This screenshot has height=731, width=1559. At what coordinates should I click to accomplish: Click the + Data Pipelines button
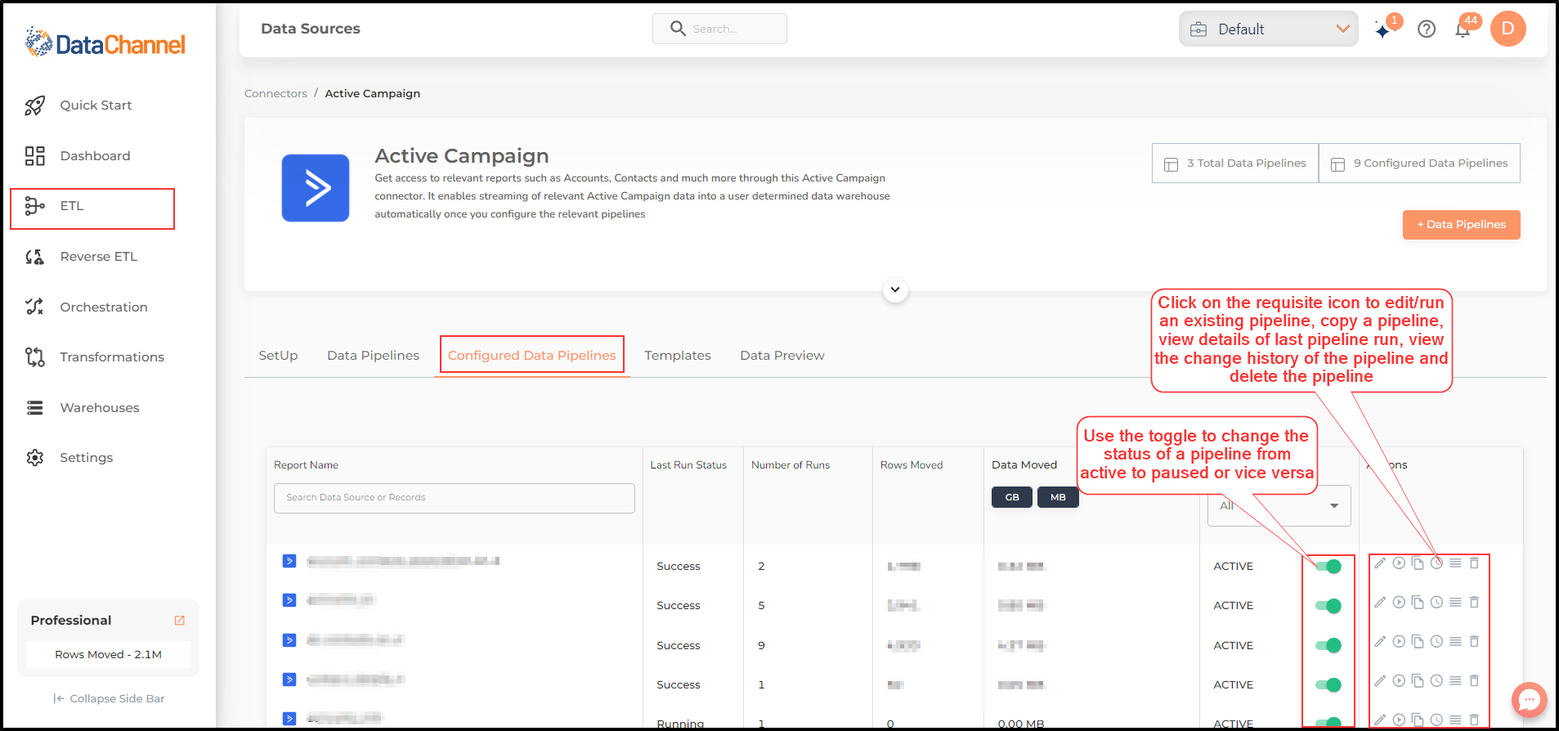(1461, 225)
